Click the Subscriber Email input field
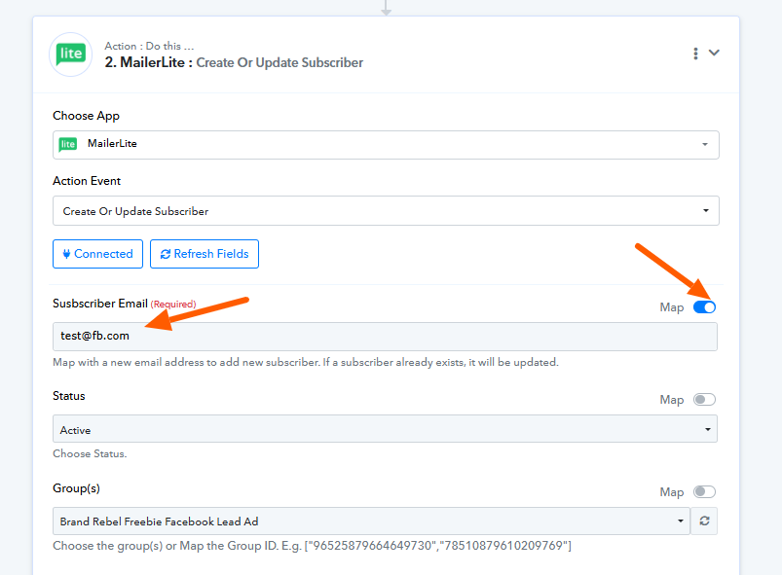Screen dimensions: 782x575 click(385, 337)
